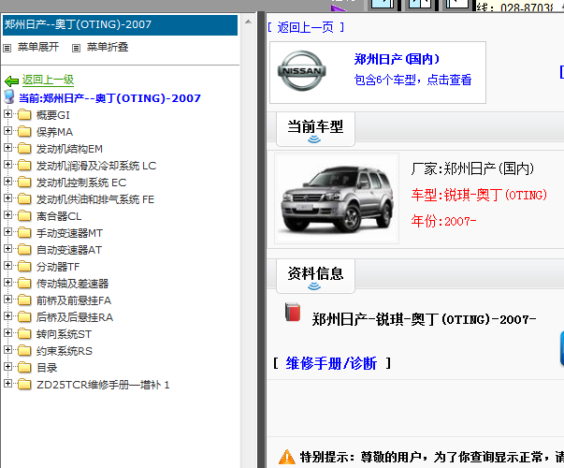Expand the 概要GI tree node
The image size is (564, 468).
click(7, 114)
